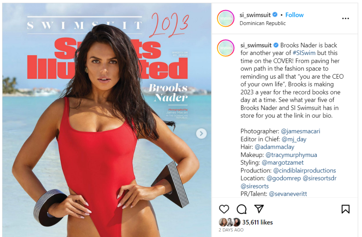362x237 pixels.
Task: View the @margotzamet styling profile
Action: [x=282, y=163]
